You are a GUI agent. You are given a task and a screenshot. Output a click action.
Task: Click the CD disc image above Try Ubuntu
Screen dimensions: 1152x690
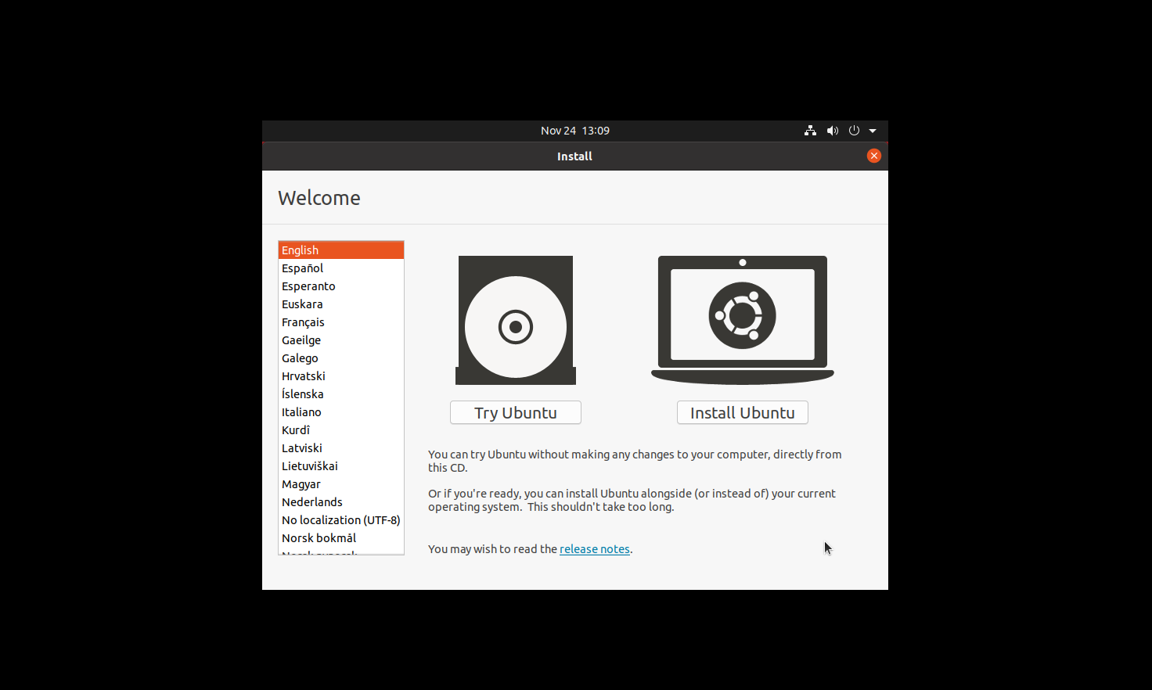(x=516, y=320)
